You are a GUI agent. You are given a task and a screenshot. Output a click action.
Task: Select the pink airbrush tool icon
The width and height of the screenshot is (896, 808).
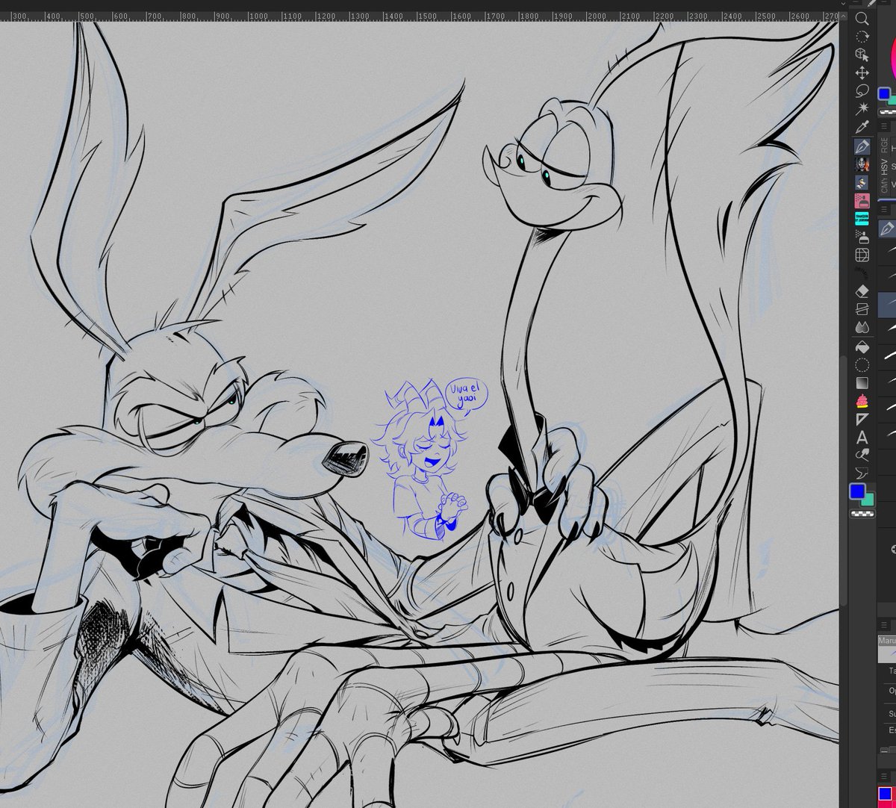point(862,200)
